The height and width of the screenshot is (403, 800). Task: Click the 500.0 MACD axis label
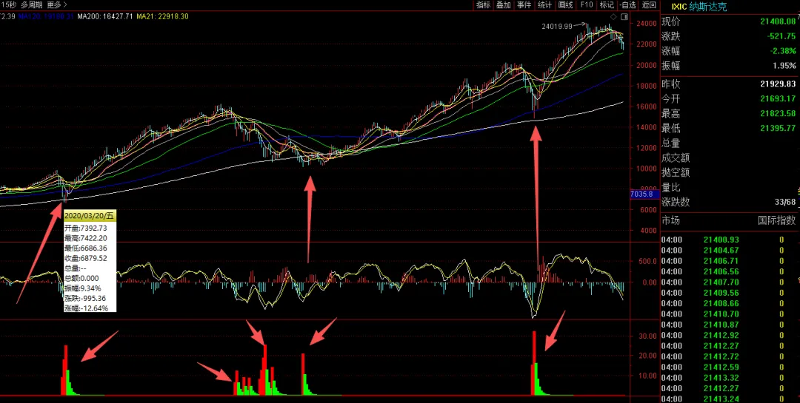[647, 261]
